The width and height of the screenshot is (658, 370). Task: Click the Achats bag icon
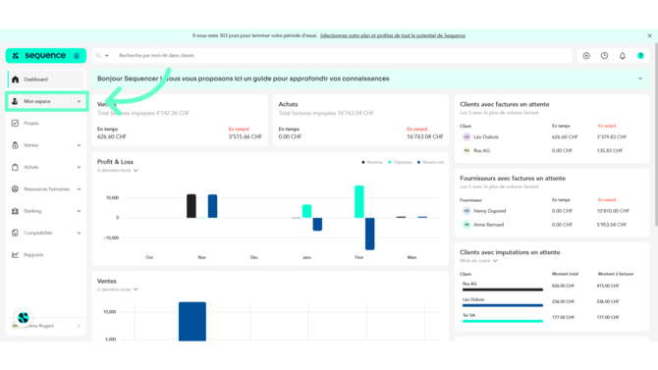pyautogui.click(x=15, y=167)
